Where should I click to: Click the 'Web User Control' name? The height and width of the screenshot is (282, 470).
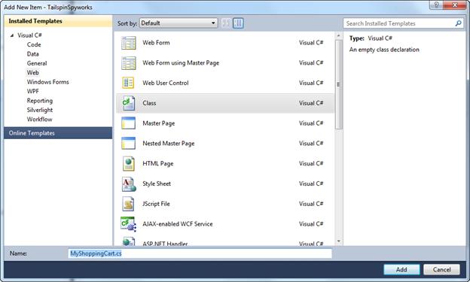(x=166, y=83)
